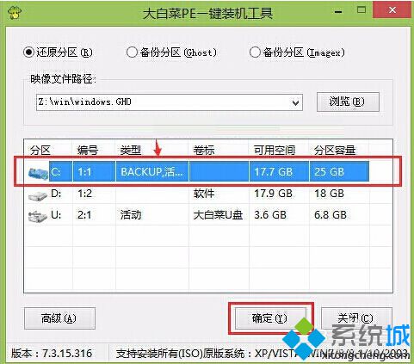Click the 25 GB capacity cell
Viewport: 414px width, 364px height.
[x=329, y=172]
